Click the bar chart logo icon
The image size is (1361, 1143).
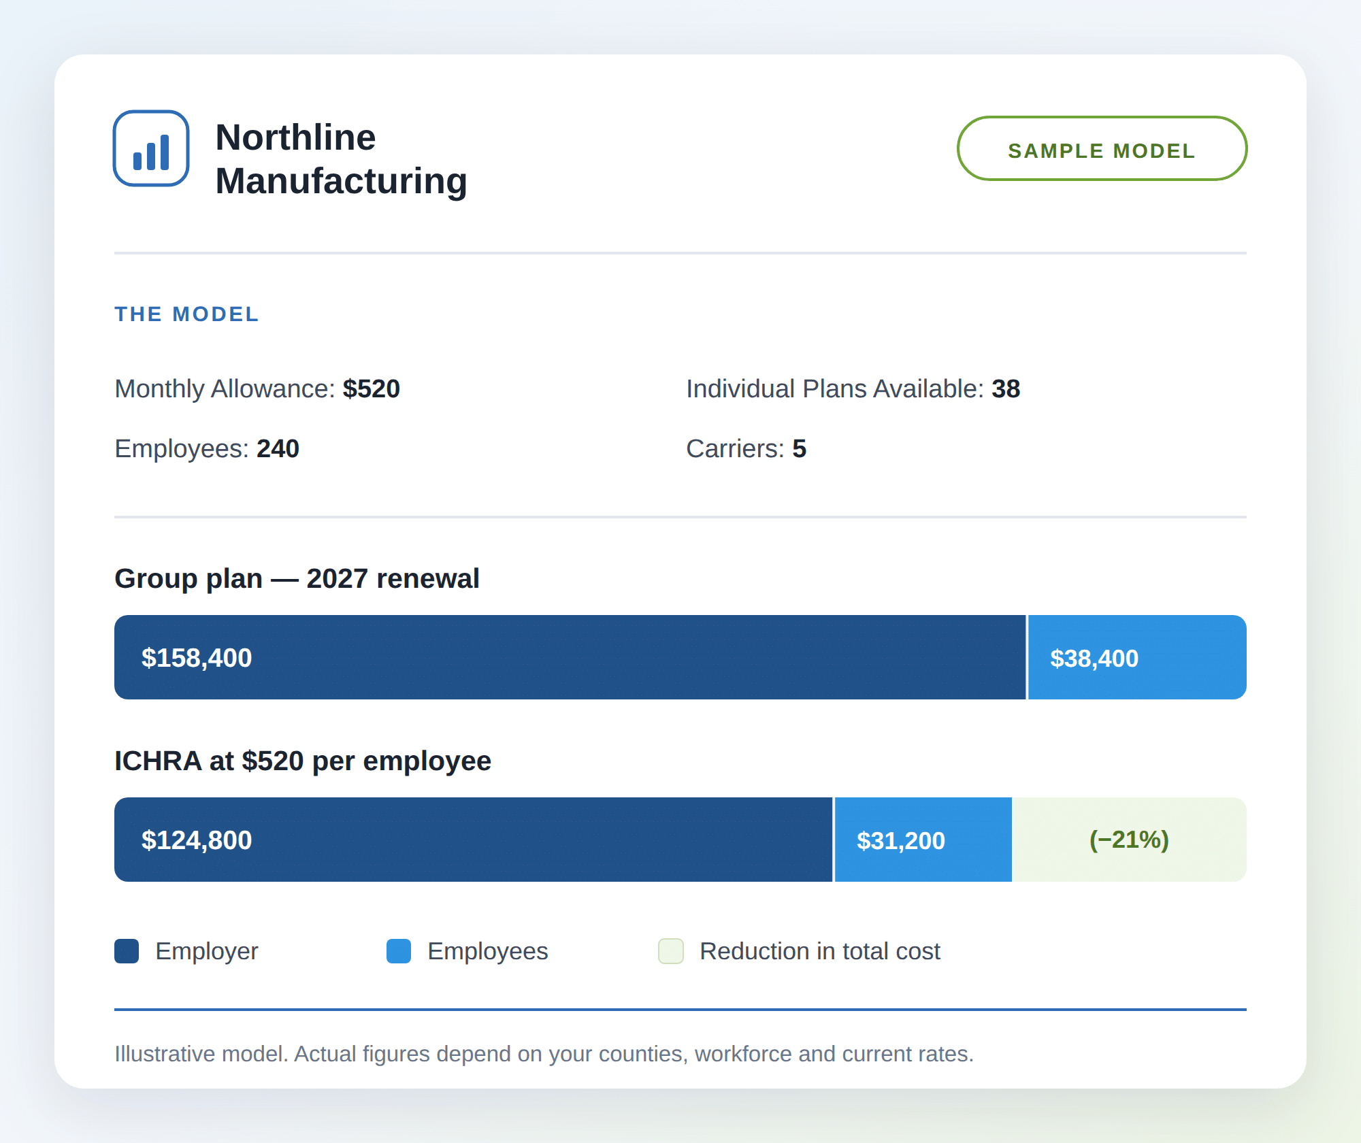pos(151,148)
